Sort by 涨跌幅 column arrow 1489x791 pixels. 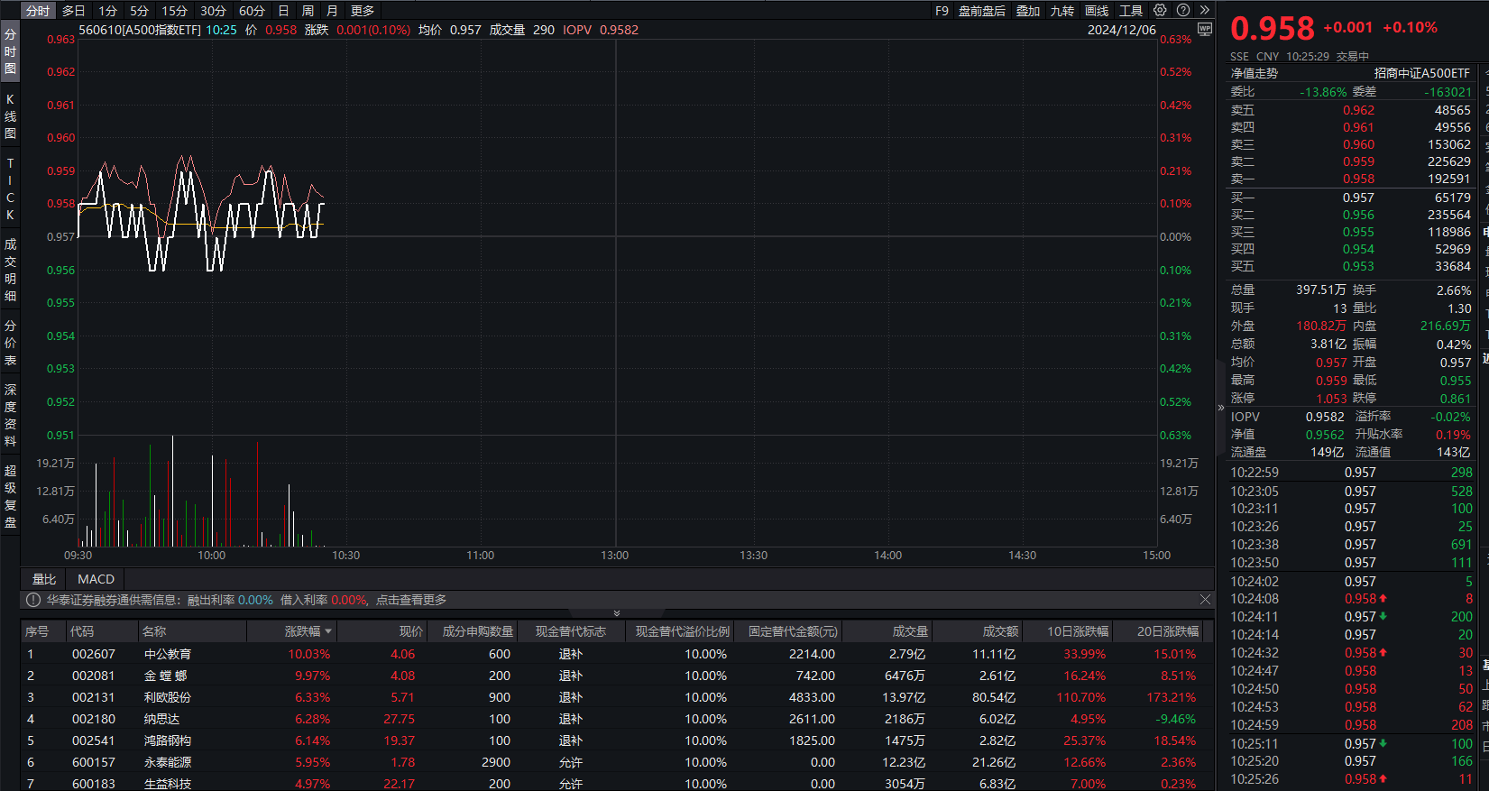click(328, 631)
